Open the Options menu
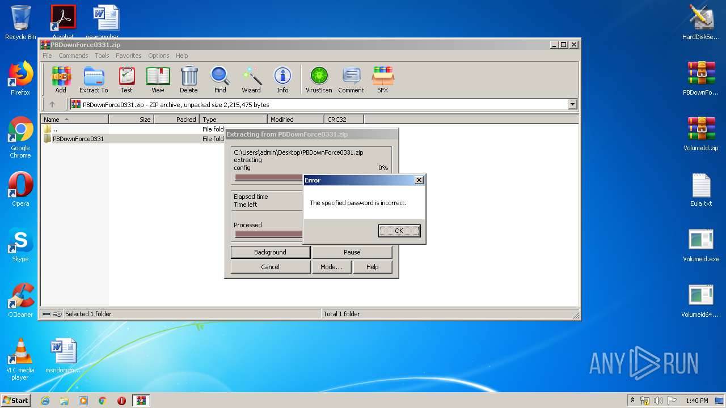 point(159,56)
